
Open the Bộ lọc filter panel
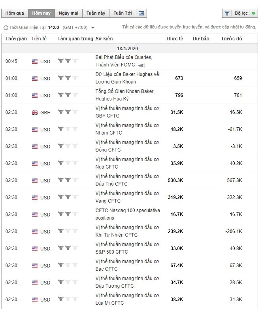click(x=241, y=13)
